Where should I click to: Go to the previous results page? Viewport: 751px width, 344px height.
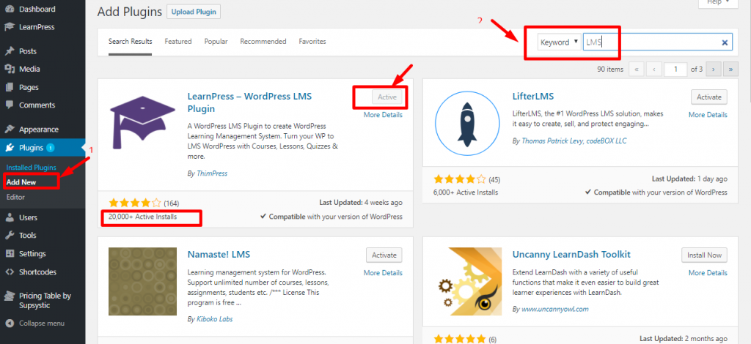click(653, 70)
